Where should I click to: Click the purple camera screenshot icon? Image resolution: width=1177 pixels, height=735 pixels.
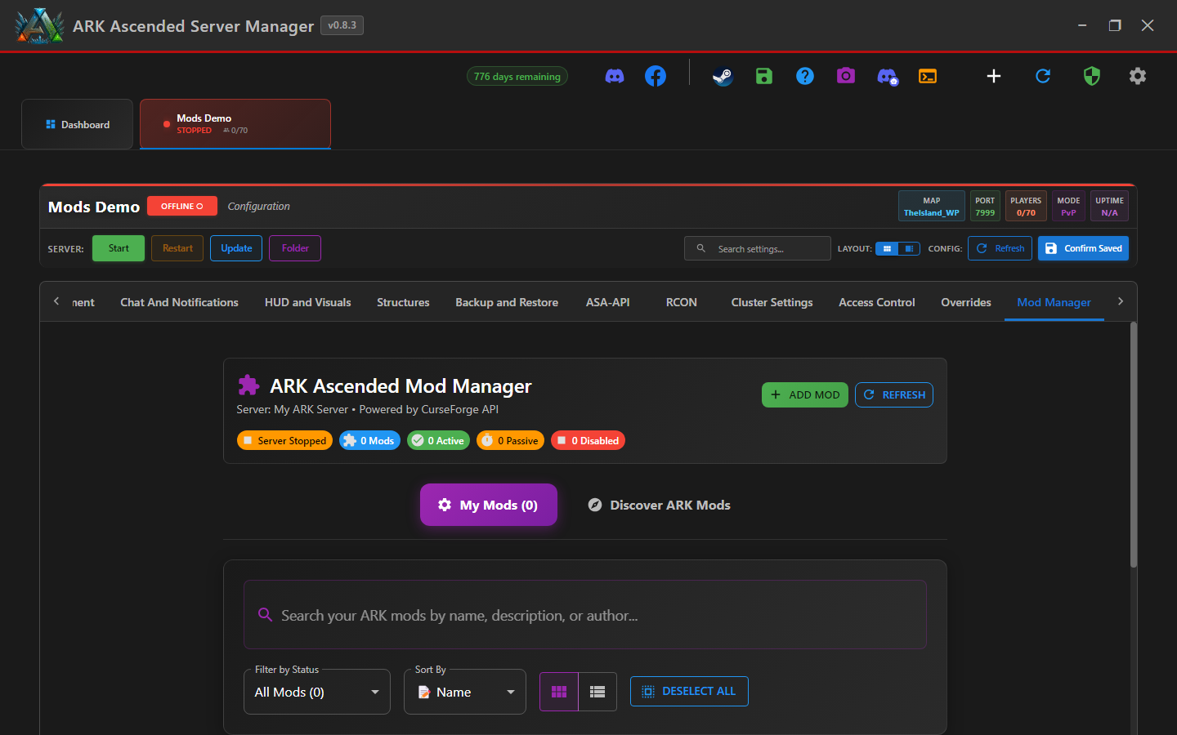[x=846, y=76]
